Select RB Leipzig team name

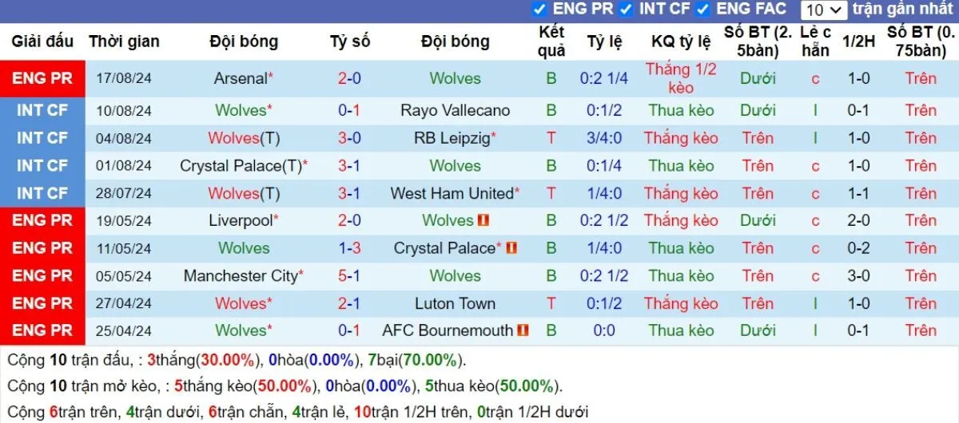click(x=452, y=138)
